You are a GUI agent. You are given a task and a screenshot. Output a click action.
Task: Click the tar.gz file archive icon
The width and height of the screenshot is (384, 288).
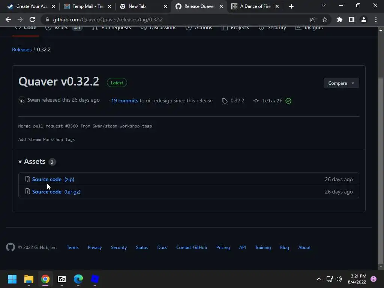[x=27, y=191]
